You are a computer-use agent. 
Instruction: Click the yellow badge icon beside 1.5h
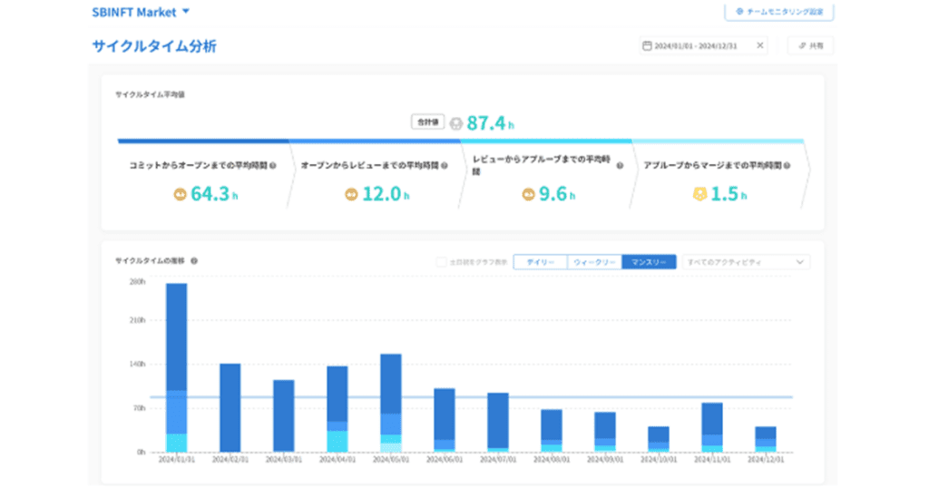click(699, 194)
